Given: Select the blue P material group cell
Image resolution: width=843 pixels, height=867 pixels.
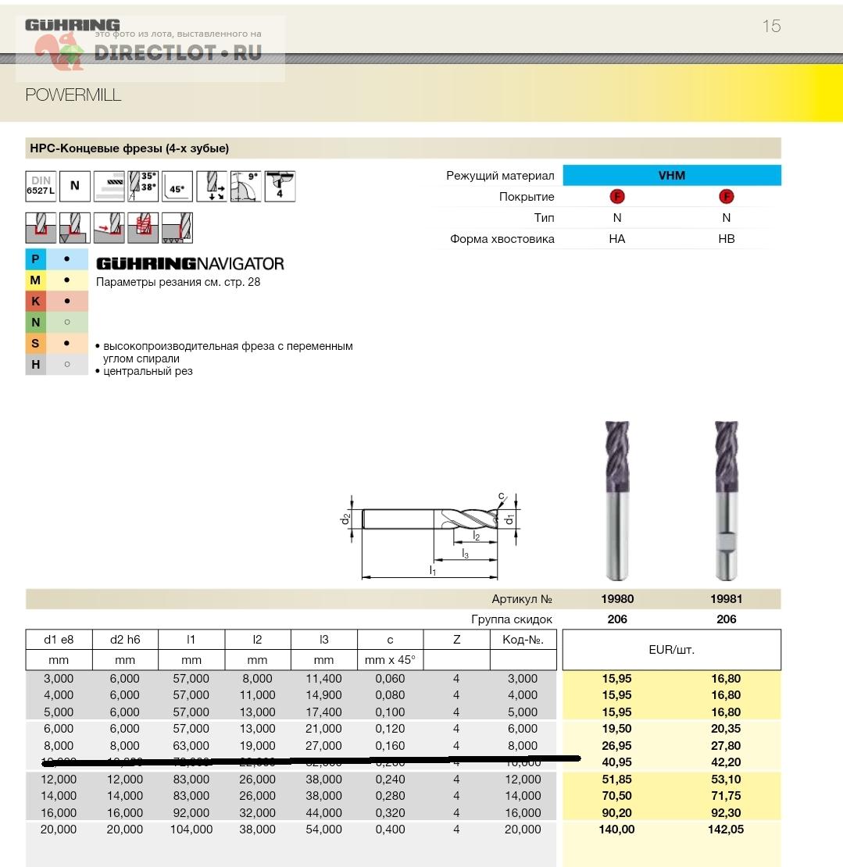Looking at the screenshot, I should click(x=36, y=259).
